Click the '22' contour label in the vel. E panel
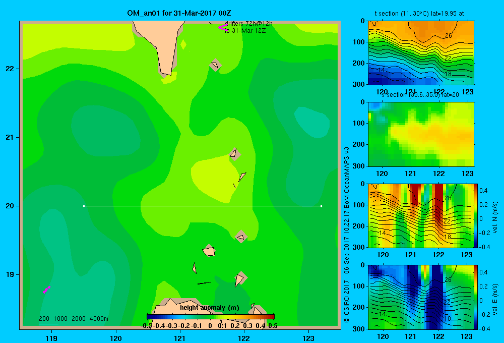Screen dimensions: 504x343 pos(447,303)
